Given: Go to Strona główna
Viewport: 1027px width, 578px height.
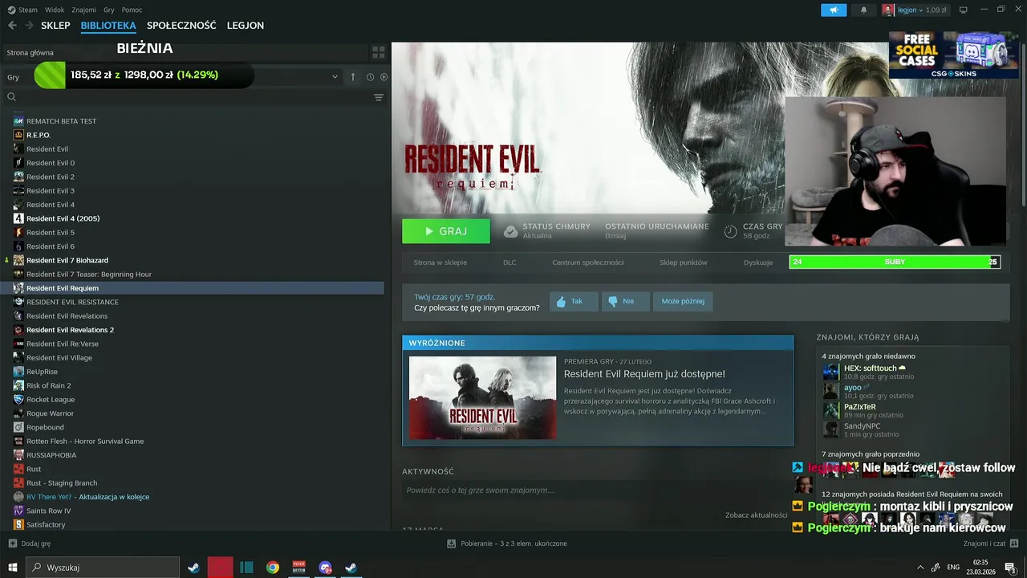Looking at the screenshot, I should tap(30, 52).
